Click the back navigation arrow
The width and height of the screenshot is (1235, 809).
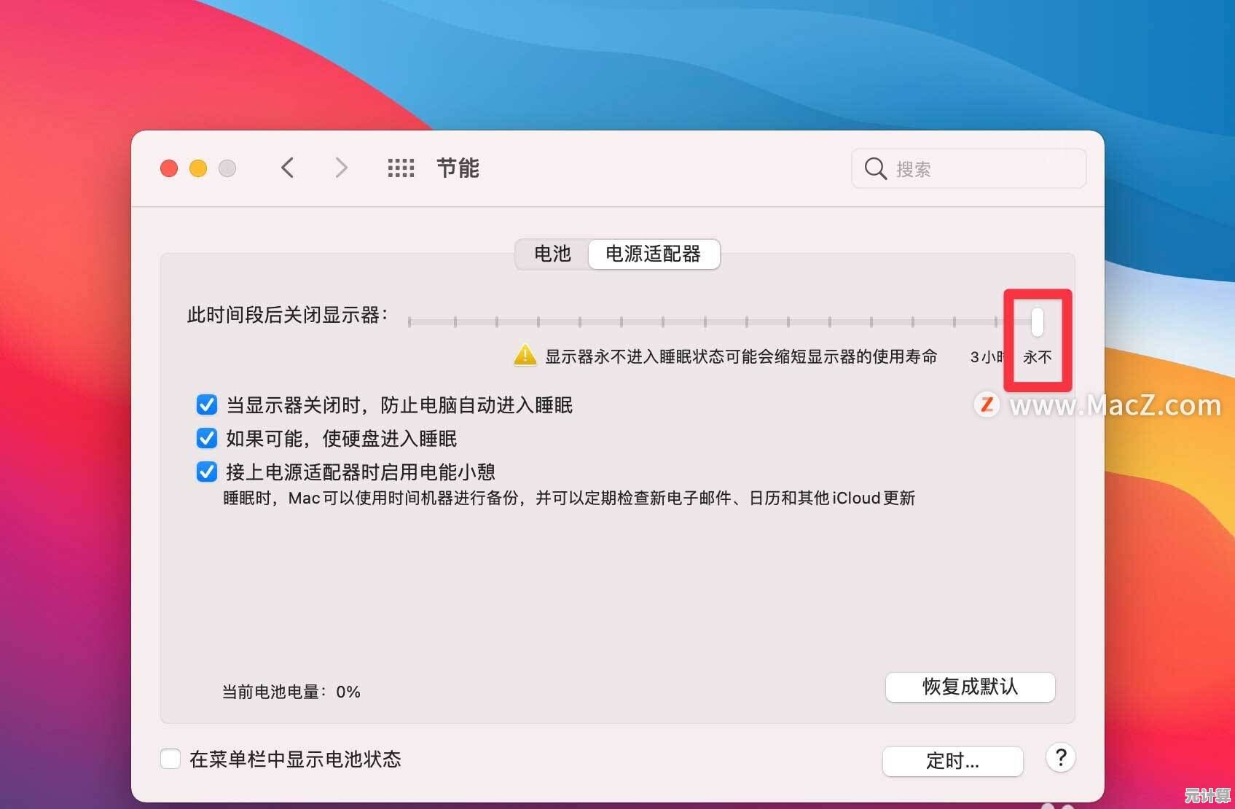[288, 168]
